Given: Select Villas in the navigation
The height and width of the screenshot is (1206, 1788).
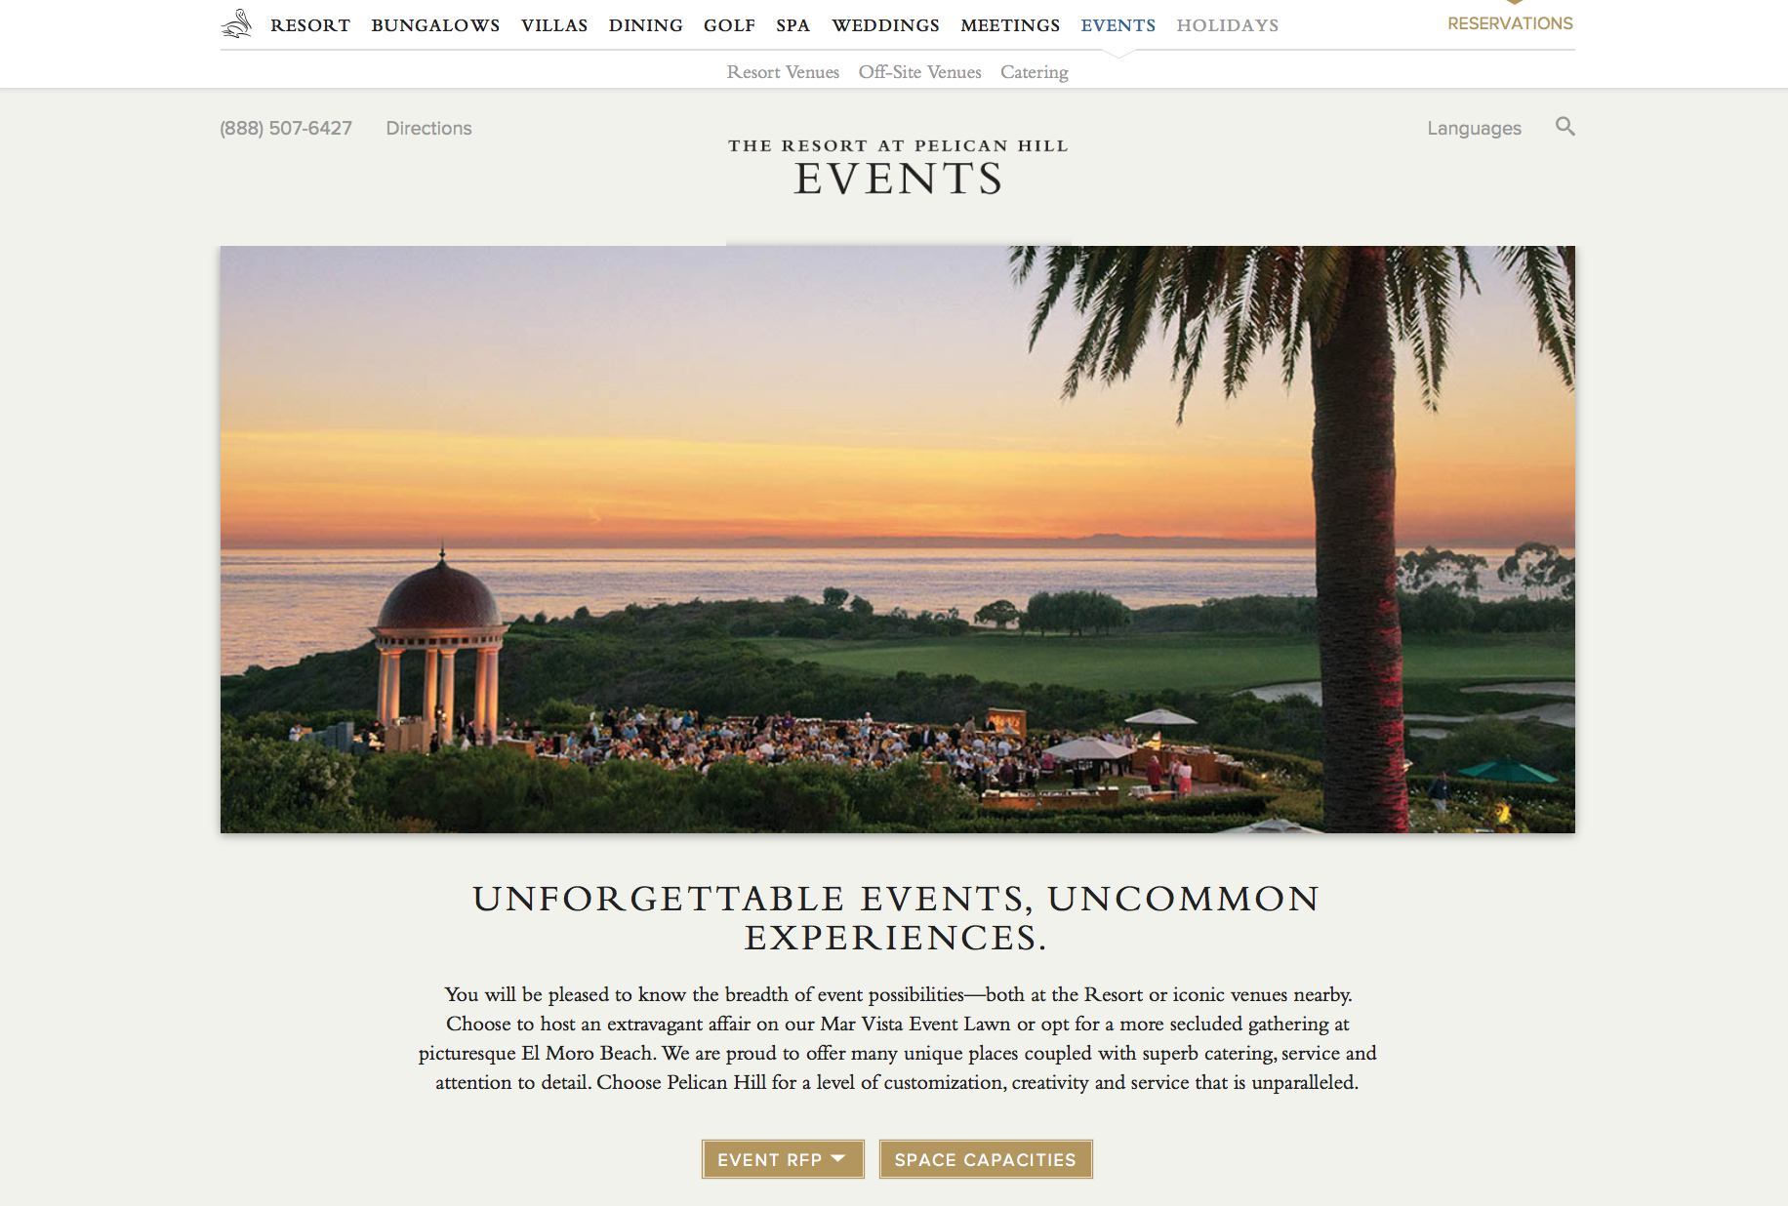Looking at the screenshot, I should pos(554,25).
